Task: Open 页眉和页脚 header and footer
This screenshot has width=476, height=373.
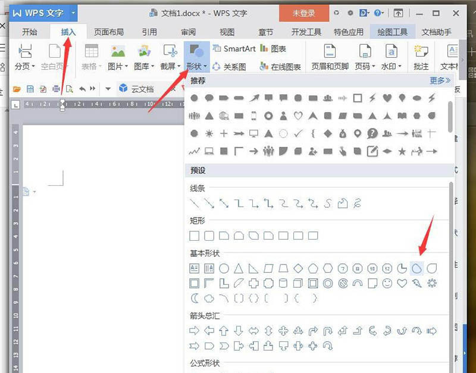Action: [x=330, y=57]
